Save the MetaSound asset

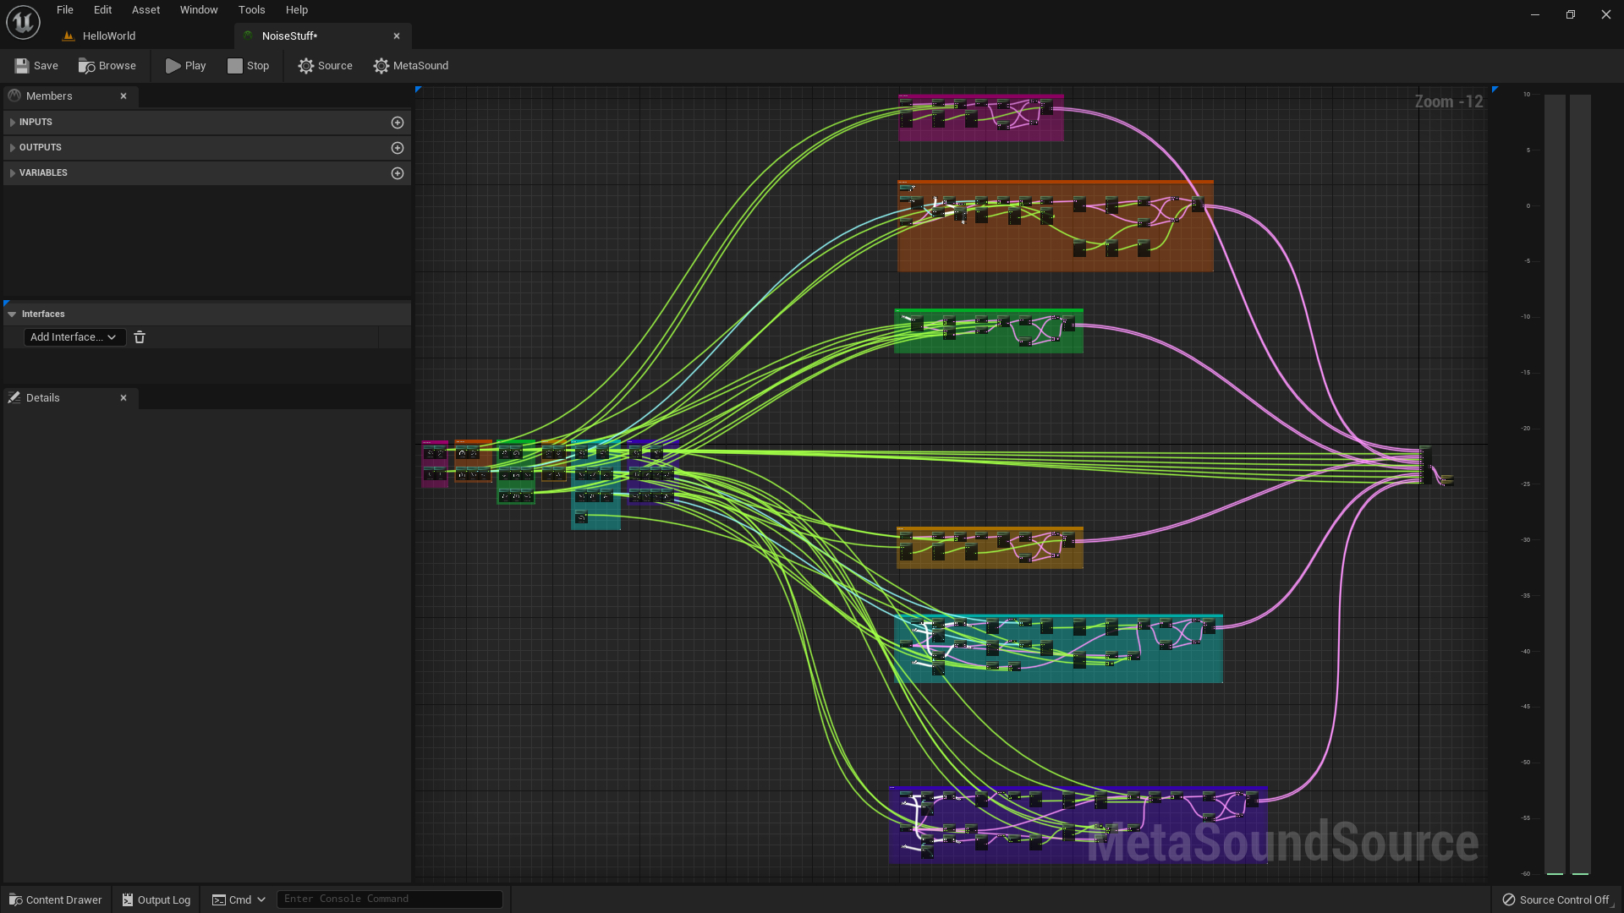point(36,65)
